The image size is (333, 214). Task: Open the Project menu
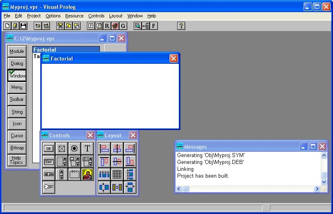34,16
